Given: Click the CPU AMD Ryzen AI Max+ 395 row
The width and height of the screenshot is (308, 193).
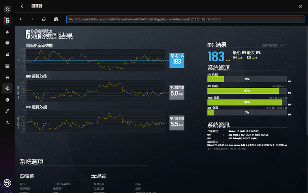Looking at the screenshot, I should click(x=238, y=135).
